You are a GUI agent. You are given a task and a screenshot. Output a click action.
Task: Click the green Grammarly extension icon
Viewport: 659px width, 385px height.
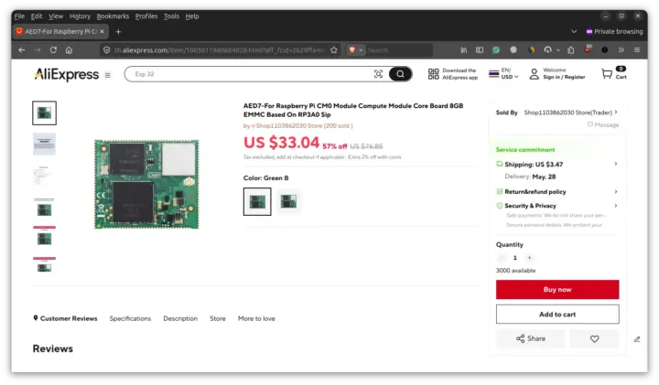[496, 50]
